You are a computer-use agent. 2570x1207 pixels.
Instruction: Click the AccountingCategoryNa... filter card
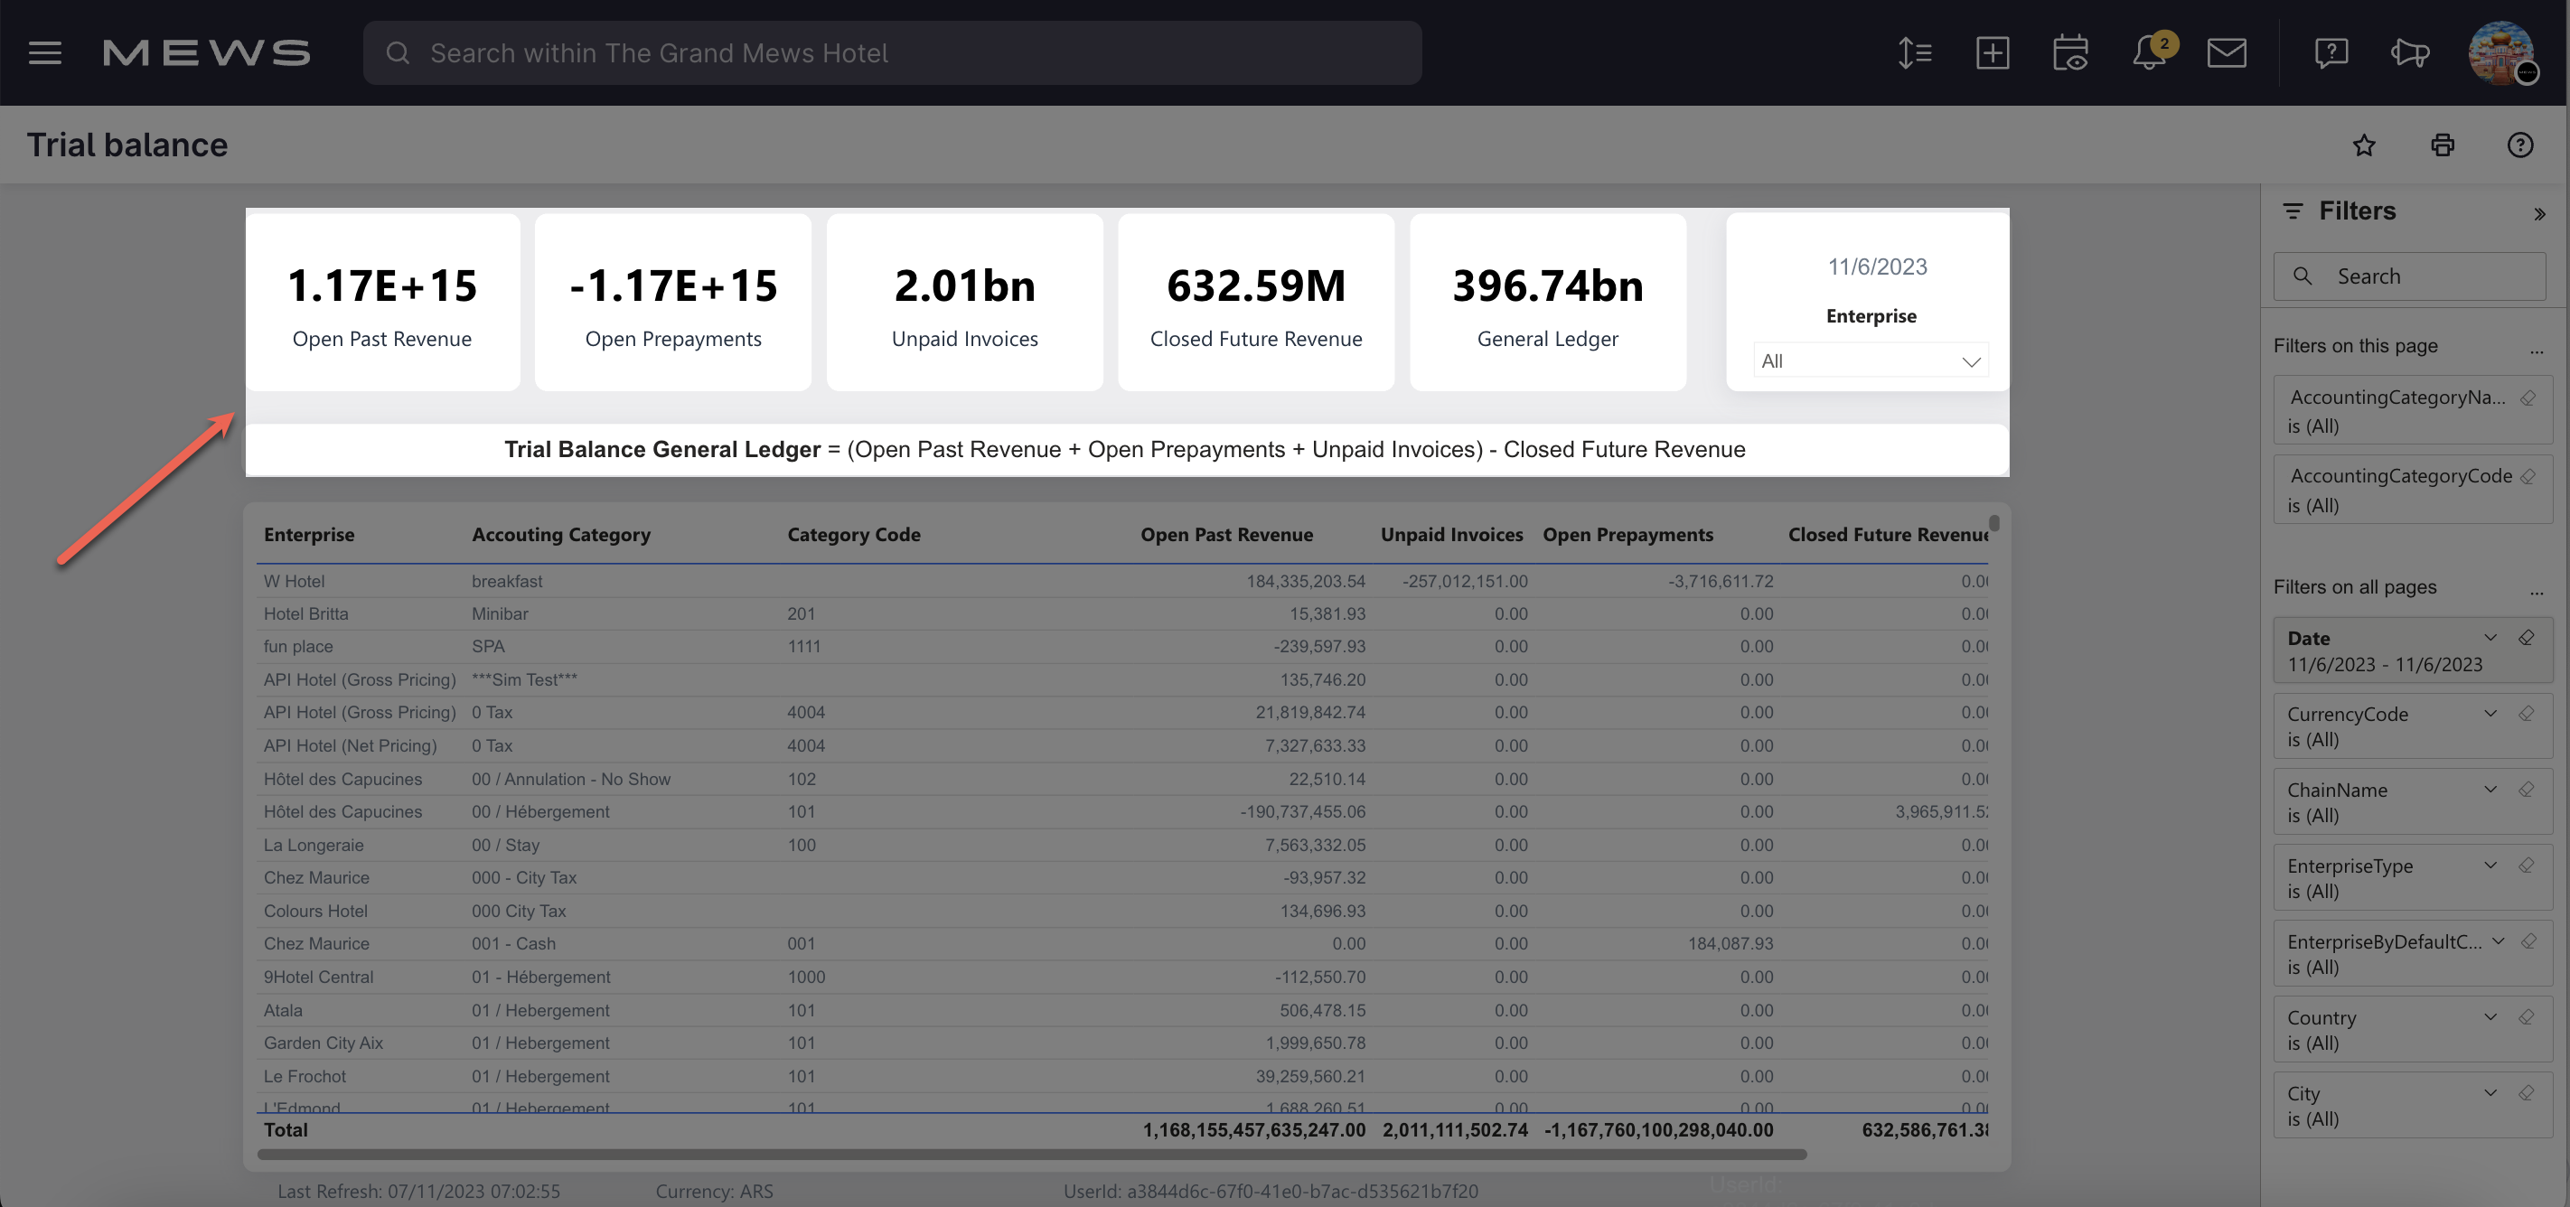[x=2413, y=410]
